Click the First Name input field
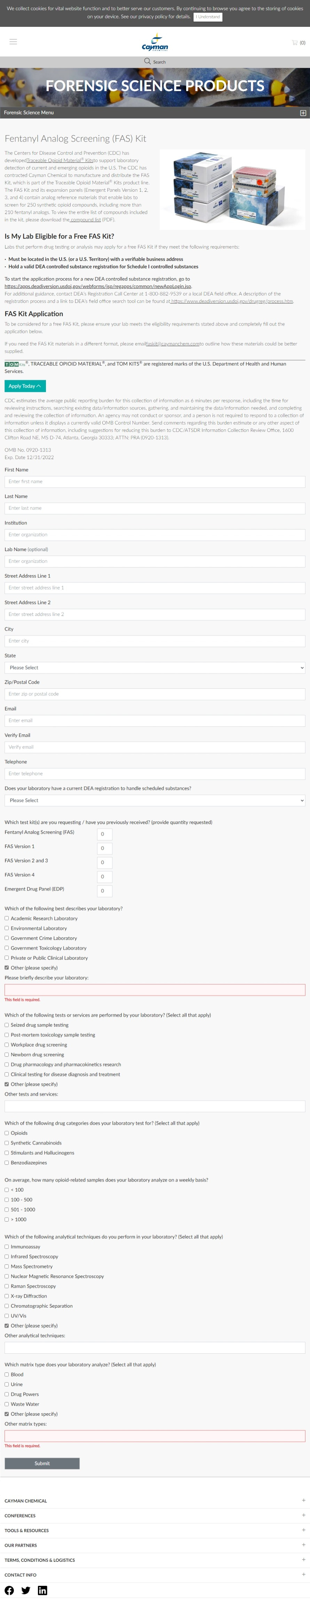310x1612 pixels. click(x=155, y=482)
